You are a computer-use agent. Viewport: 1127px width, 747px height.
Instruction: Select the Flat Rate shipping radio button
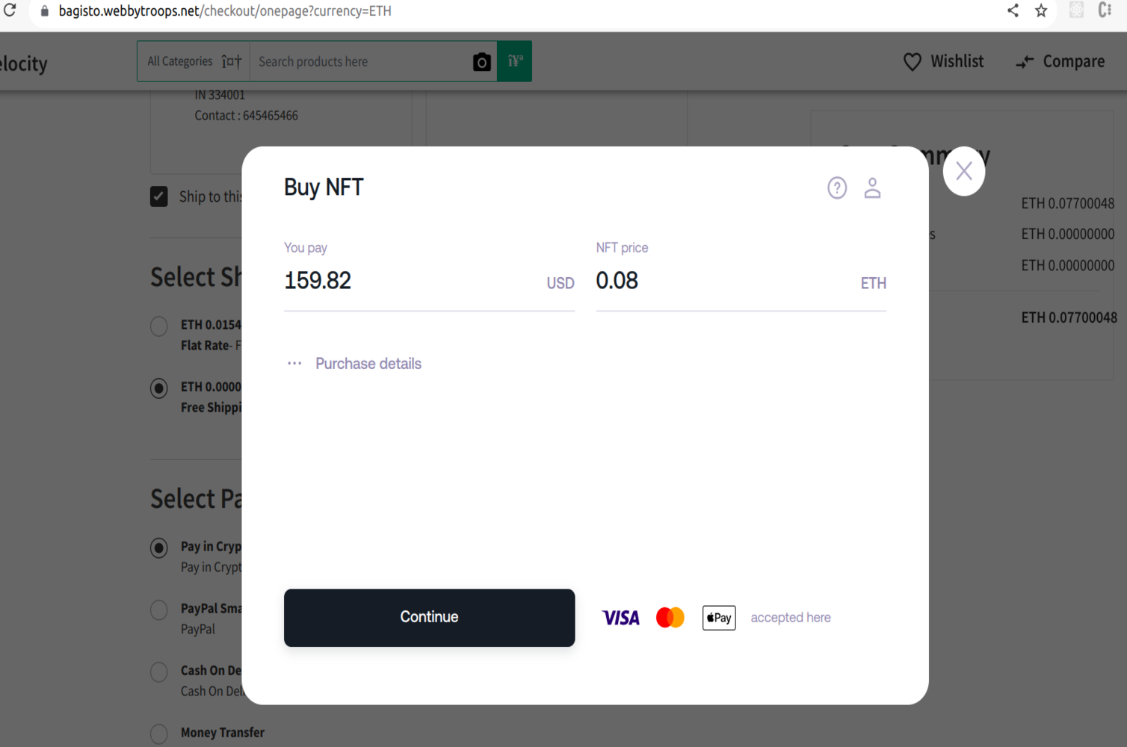pos(158,326)
